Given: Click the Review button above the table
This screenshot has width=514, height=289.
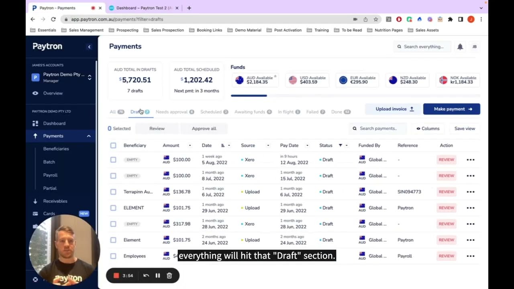Looking at the screenshot, I should click(x=157, y=128).
